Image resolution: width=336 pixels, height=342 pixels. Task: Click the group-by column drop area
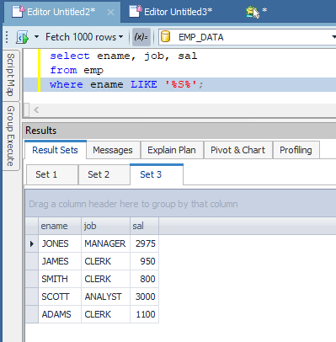coord(181,204)
